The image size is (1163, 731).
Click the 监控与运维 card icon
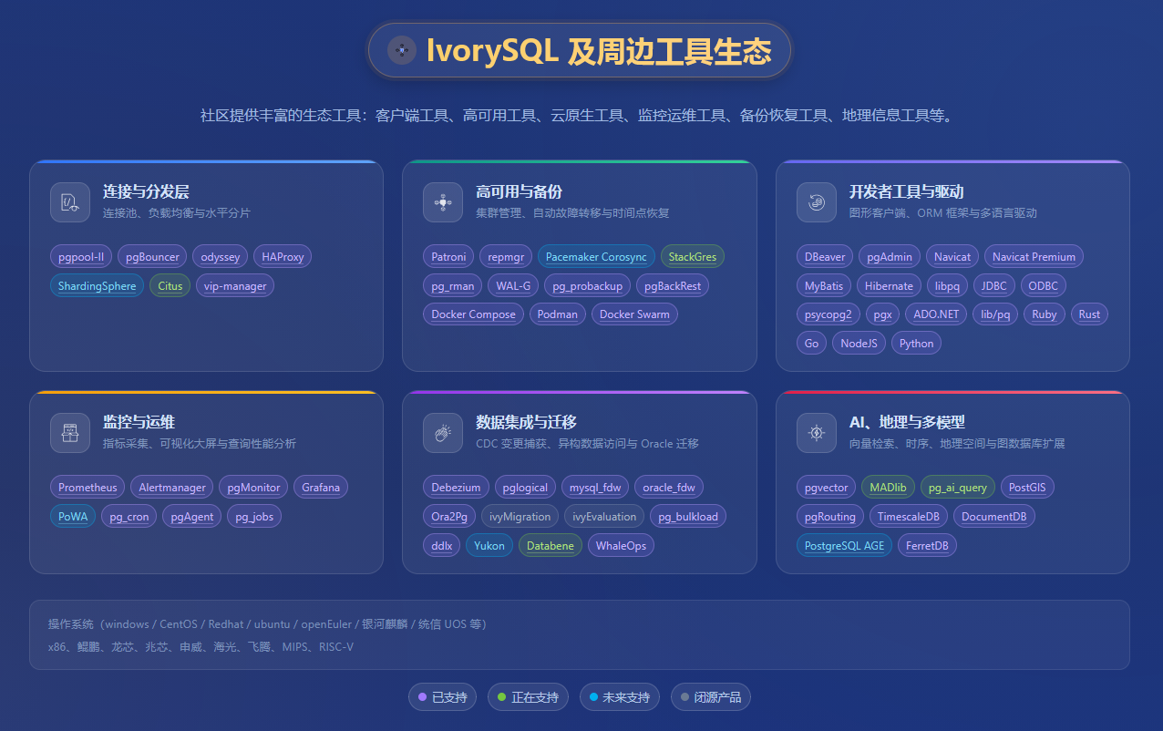click(70, 433)
